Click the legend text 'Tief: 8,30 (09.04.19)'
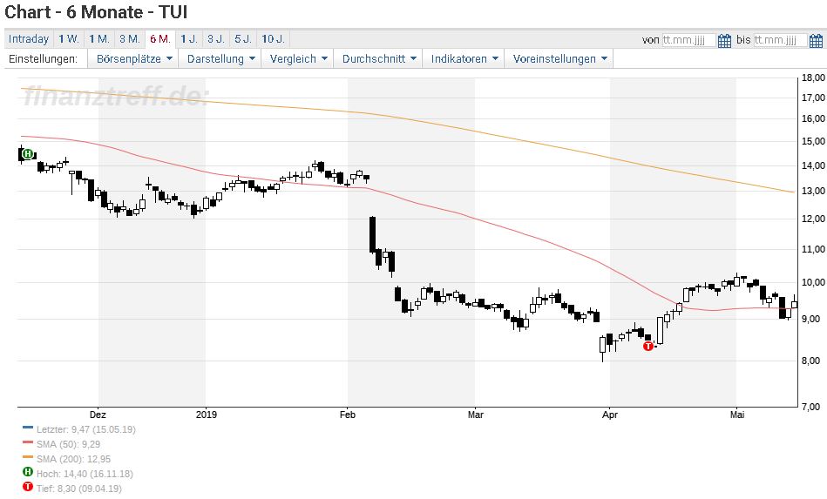 coord(79,489)
